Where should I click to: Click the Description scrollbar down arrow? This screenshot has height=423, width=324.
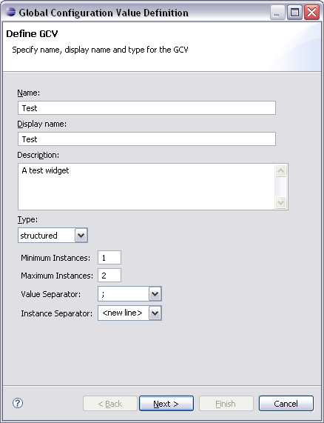coord(280,202)
